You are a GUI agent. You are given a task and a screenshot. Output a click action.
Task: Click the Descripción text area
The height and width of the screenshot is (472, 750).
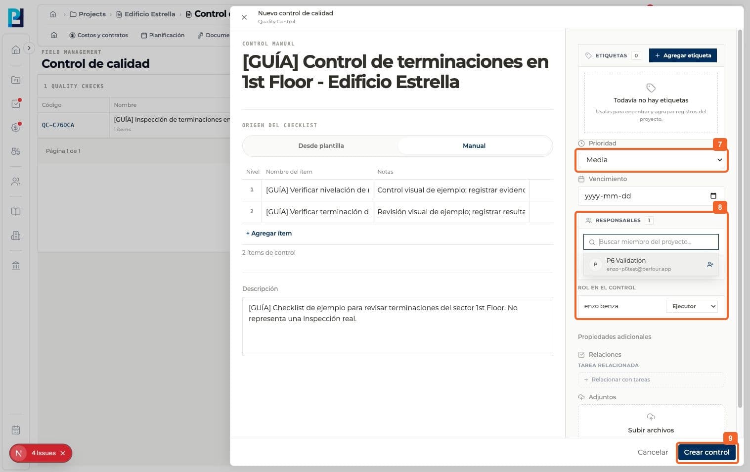click(x=397, y=327)
